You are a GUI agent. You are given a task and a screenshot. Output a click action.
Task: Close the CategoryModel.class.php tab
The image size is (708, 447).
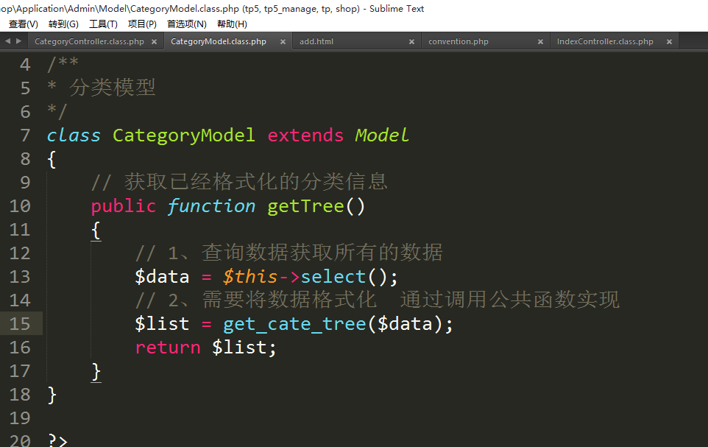point(283,42)
